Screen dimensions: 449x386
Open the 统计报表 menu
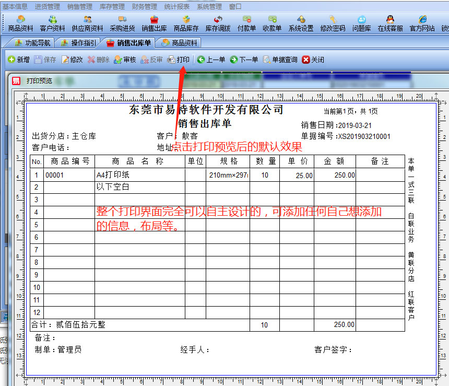click(x=177, y=7)
